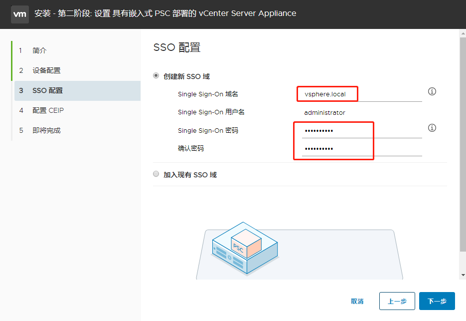The width and height of the screenshot is (466, 321).
Task: Focus the 确认密码 field
Action: pos(362,149)
